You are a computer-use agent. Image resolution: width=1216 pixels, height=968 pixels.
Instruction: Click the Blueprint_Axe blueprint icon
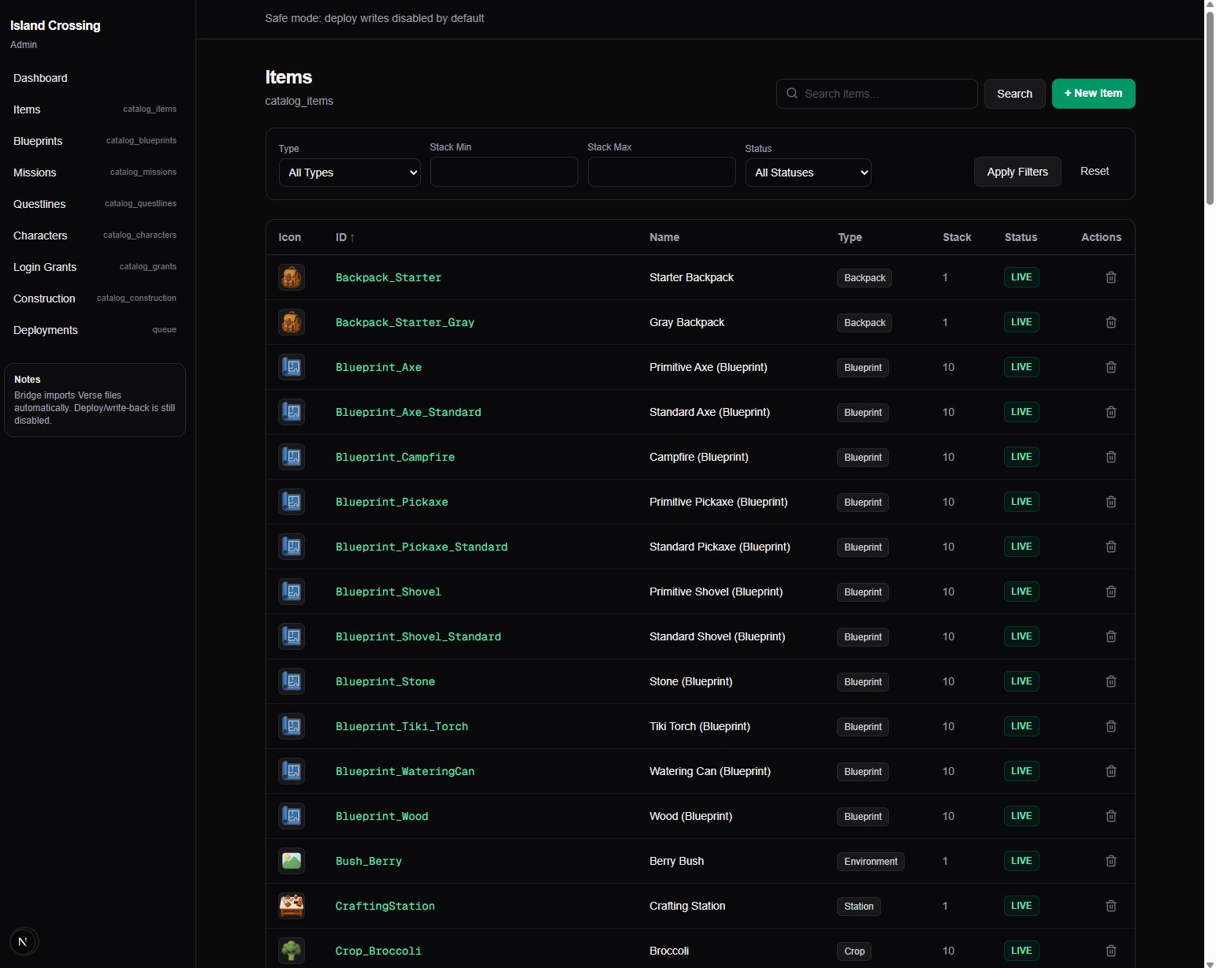[292, 367]
